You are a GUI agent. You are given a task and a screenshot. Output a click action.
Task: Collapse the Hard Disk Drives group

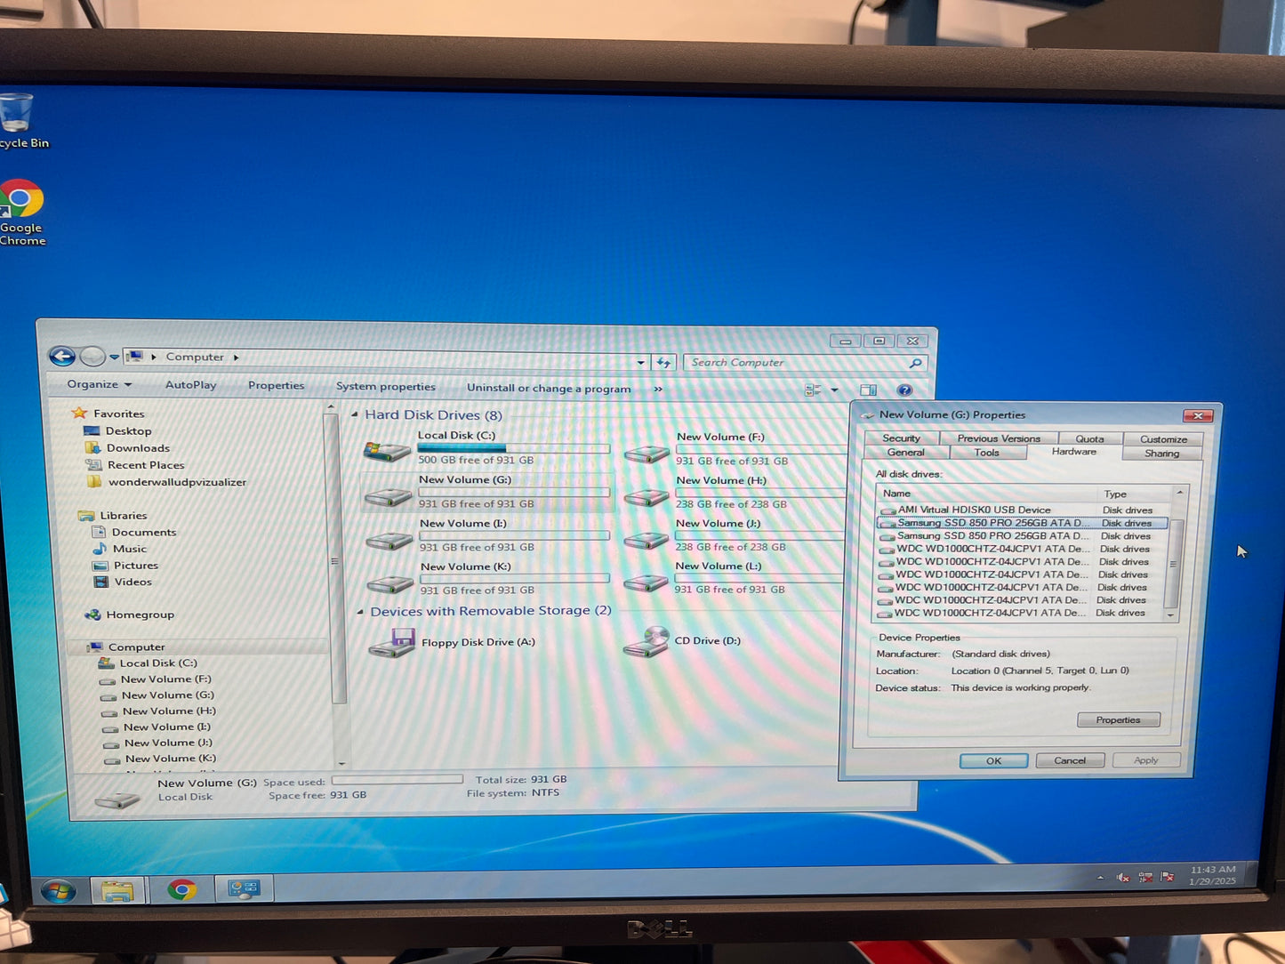coord(355,414)
